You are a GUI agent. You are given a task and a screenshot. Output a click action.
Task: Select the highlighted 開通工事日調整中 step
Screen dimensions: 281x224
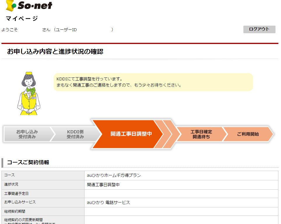(x=131, y=134)
